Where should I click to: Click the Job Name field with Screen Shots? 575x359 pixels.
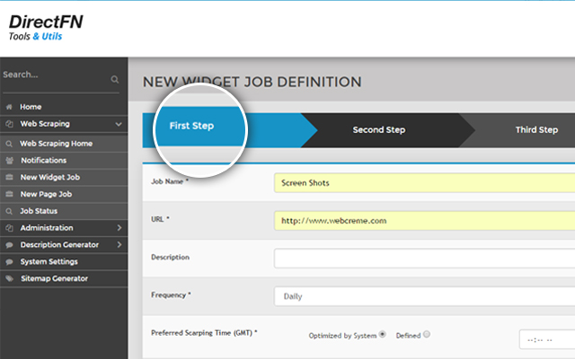click(424, 183)
